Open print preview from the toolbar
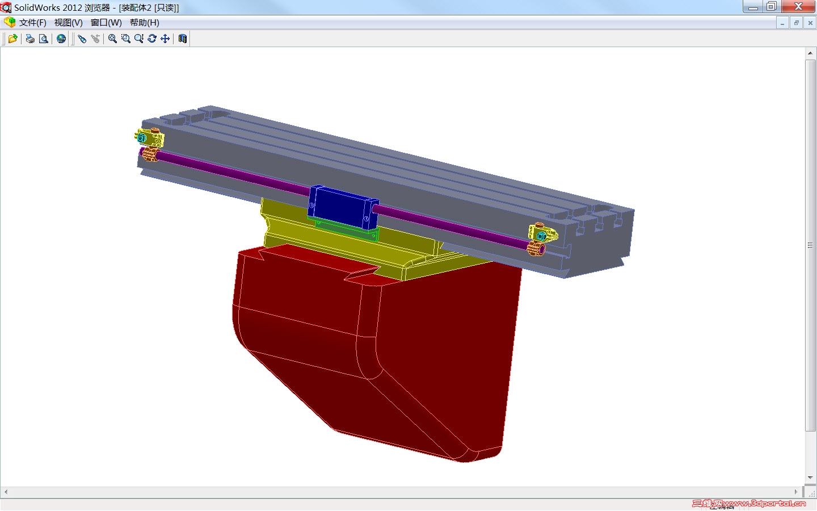Screen dimensions: 817x511 click(x=43, y=39)
